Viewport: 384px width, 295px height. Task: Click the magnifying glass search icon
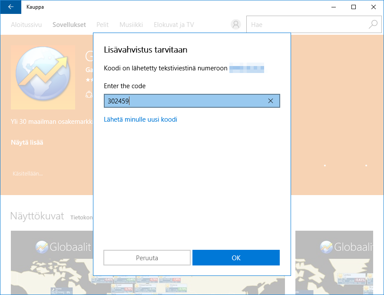[373, 25]
